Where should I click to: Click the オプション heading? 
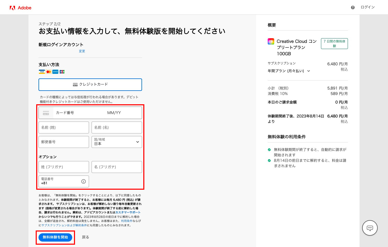point(48,157)
